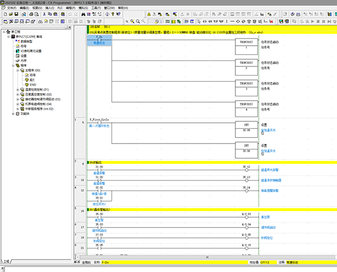Select the IO表和单元设置 tree item
337x272 pixels.
point(31,51)
